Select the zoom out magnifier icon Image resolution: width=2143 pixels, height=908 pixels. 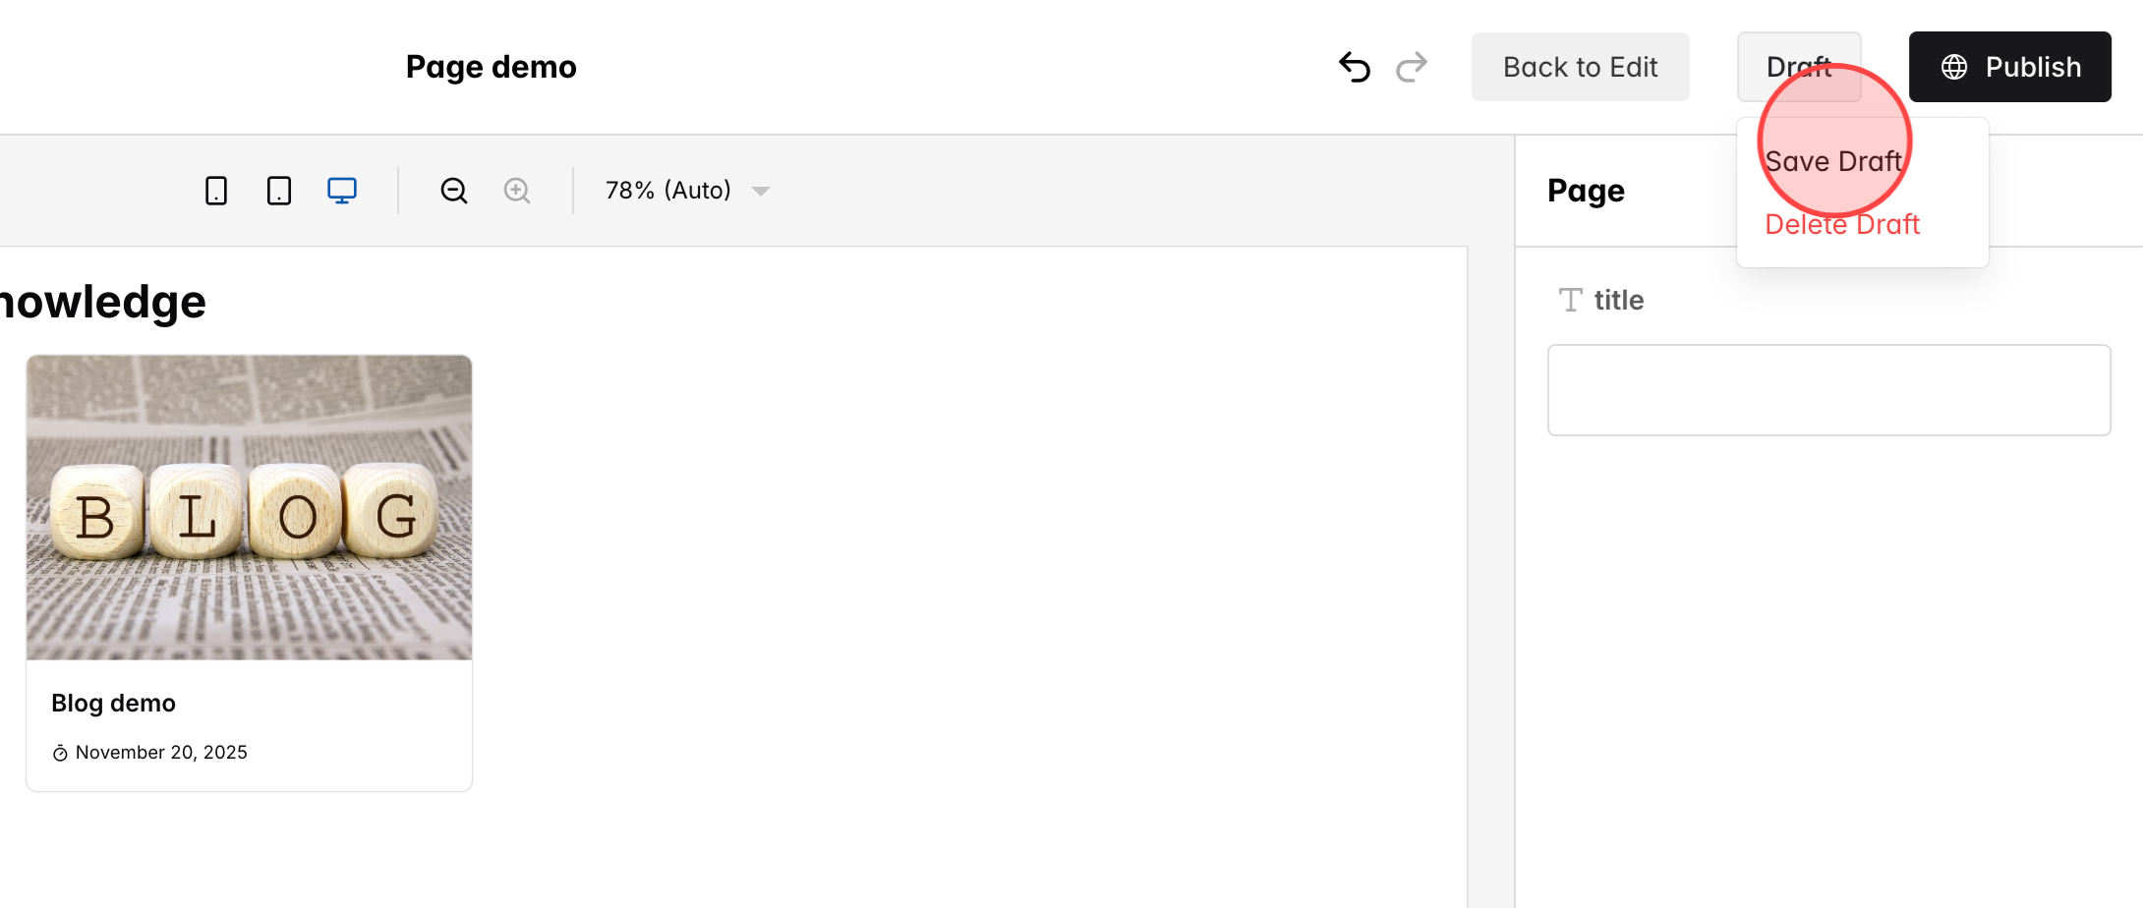(x=453, y=190)
